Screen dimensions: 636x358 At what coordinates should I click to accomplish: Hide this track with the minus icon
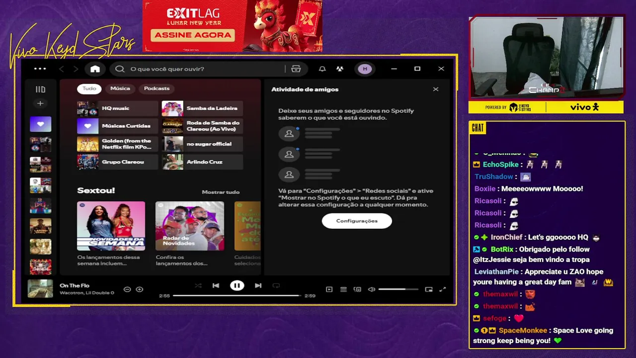(127, 289)
